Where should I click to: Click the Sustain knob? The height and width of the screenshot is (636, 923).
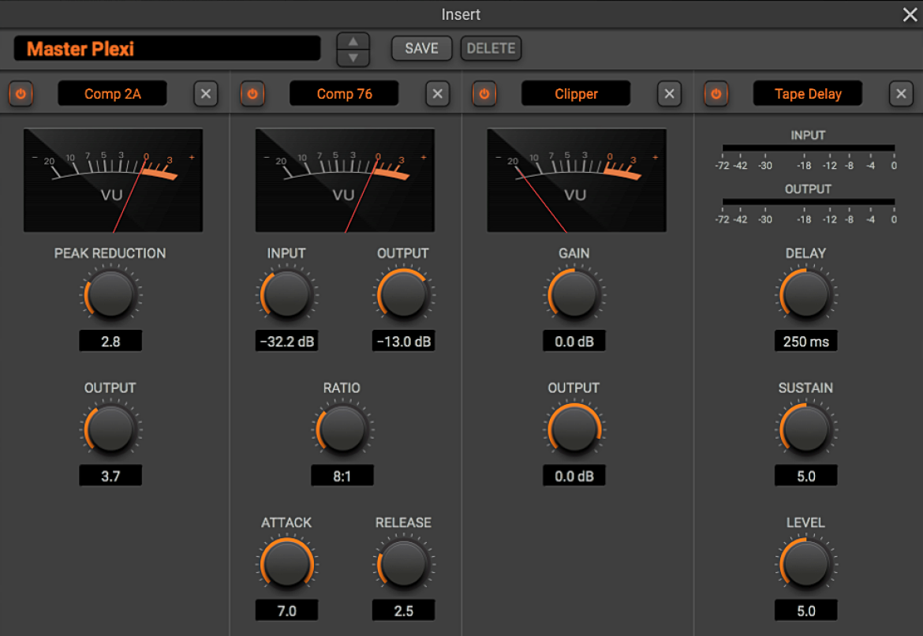point(806,429)
